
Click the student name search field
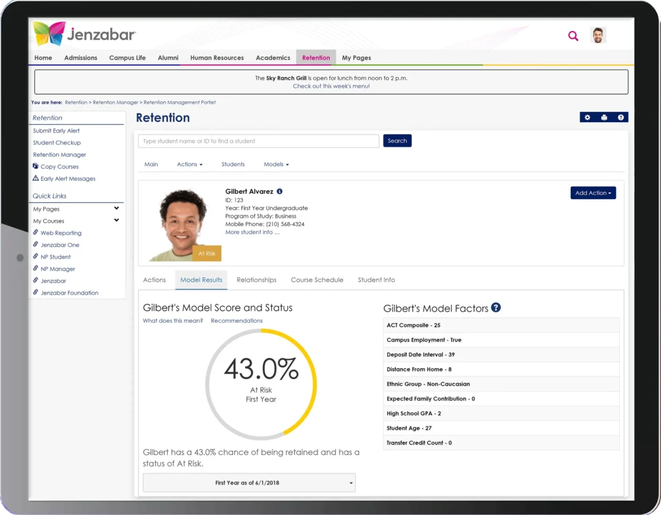258,141
